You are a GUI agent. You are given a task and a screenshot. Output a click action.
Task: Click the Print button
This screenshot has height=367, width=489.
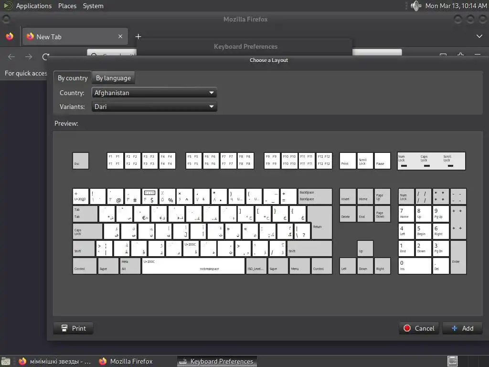pyautogui.click(x=73, y=328)
